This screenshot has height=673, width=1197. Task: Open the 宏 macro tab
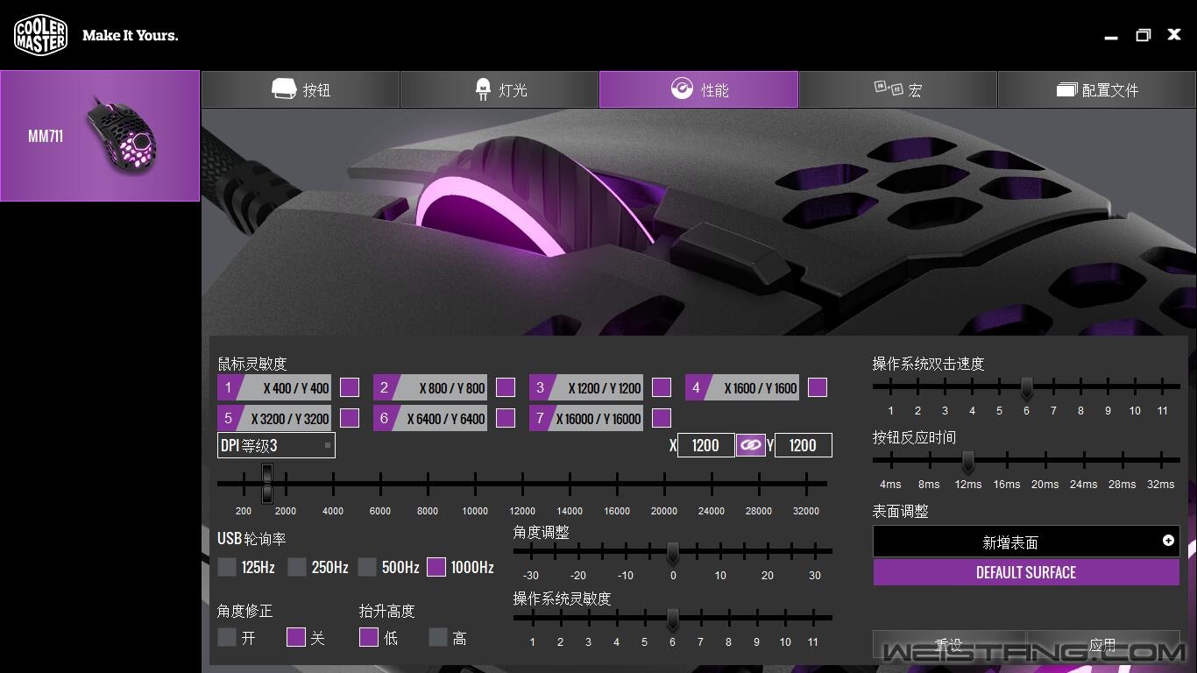(x=897, y=89)
